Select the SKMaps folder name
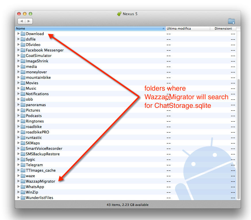The width and height of the screenshot is (251, 220). 33,143
